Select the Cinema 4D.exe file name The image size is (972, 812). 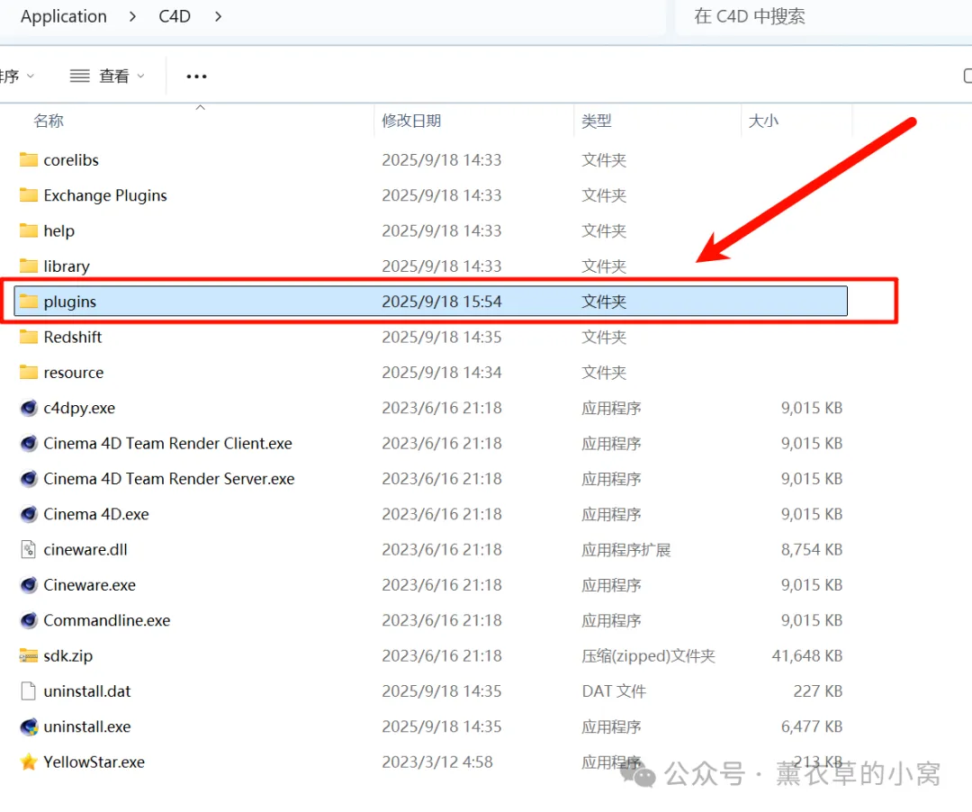pyautogui.click(x=96, y=514)
